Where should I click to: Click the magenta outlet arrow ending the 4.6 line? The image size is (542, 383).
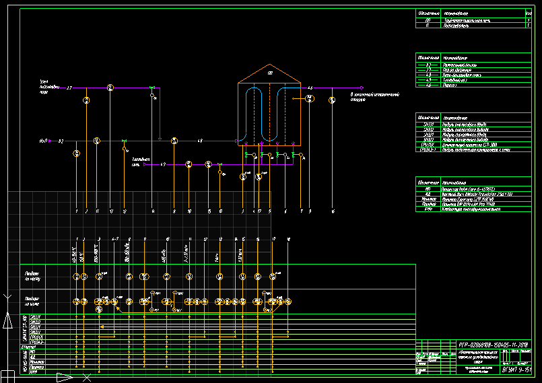tap(362, 88)
